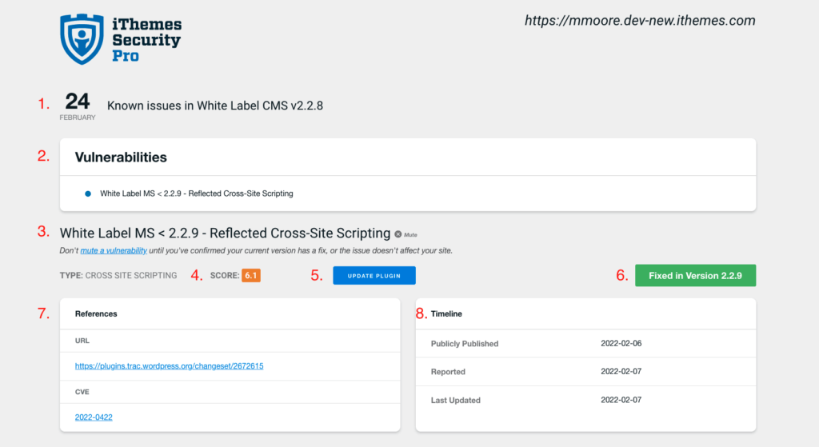This screenshot has height=447, width=819.
Task: Click the Timeline card heading
Action: (x=446, y=313)
